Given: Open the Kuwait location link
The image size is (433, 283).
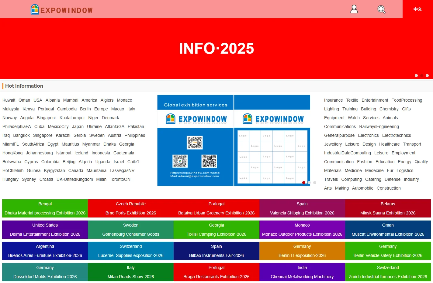Looking at the screenshot, I should click(9, 100).
